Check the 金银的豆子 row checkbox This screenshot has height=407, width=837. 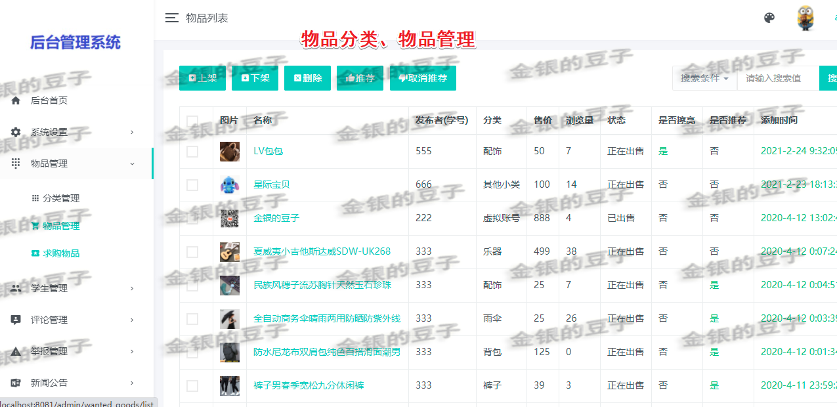pyautogui.click(x=192, y=218)
